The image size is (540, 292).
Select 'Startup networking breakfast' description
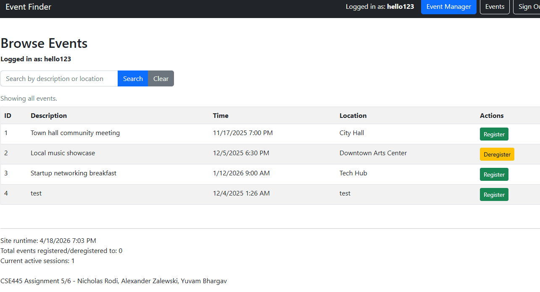click(74, 173)
